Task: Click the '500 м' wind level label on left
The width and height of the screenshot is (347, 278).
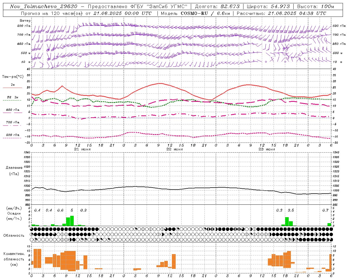Action: click(26, 53)
